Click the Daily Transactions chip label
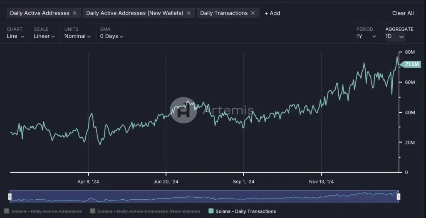 pyautogui.click(x=224, y=13)
